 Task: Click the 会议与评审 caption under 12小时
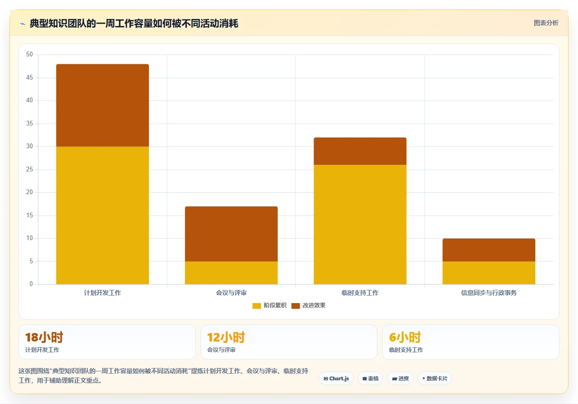tap(221, 350)
